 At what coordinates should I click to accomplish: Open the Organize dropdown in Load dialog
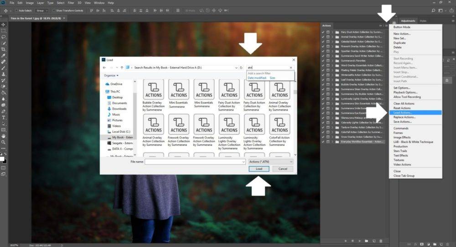(111, 75)
